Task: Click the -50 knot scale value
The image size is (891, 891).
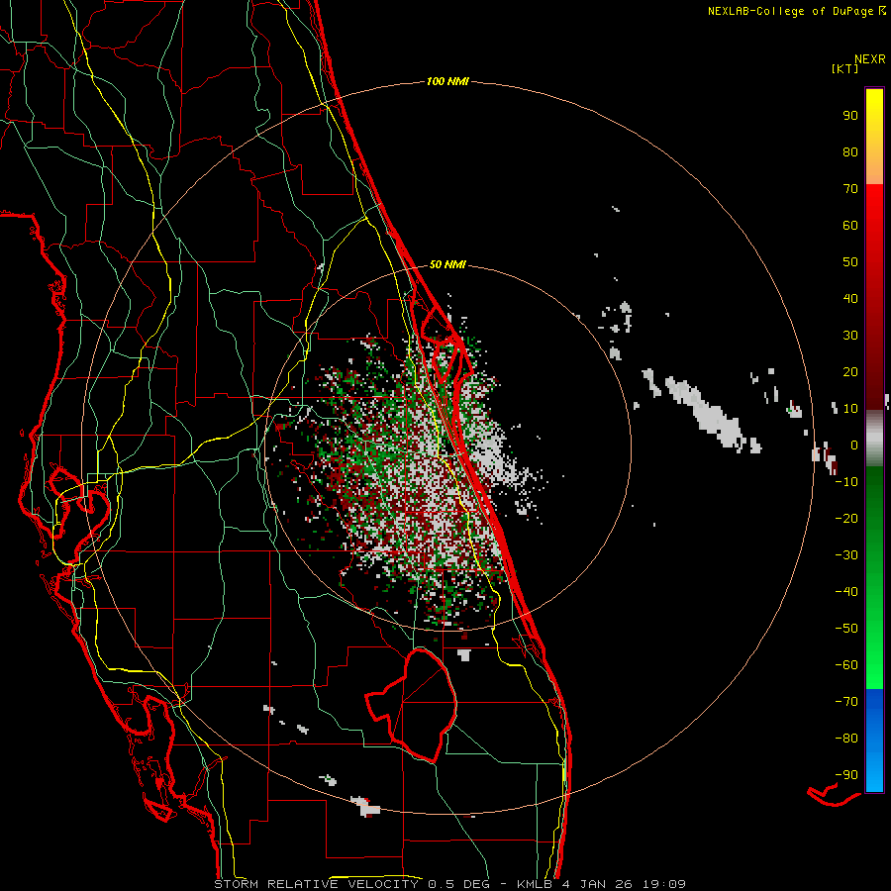Action: pyautogui.click(x=846, y=629)
